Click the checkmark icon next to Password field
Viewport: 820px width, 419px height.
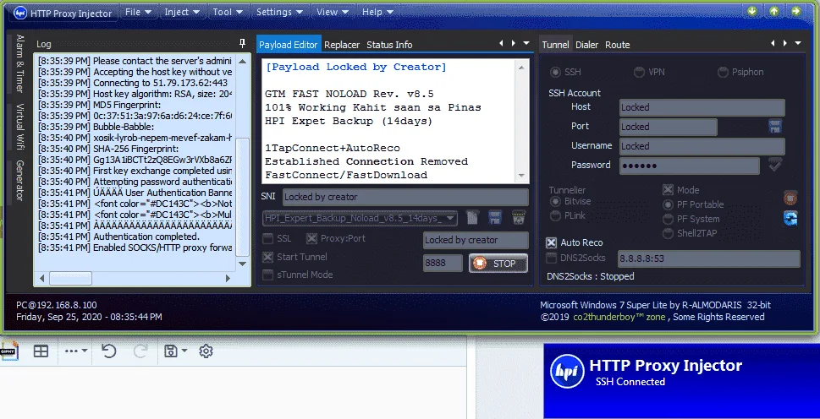tap(774, 165)
